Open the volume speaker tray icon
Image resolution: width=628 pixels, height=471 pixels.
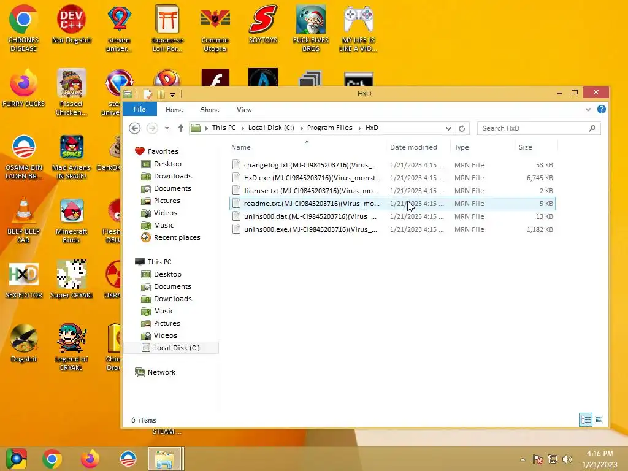[x=567, y=459]
